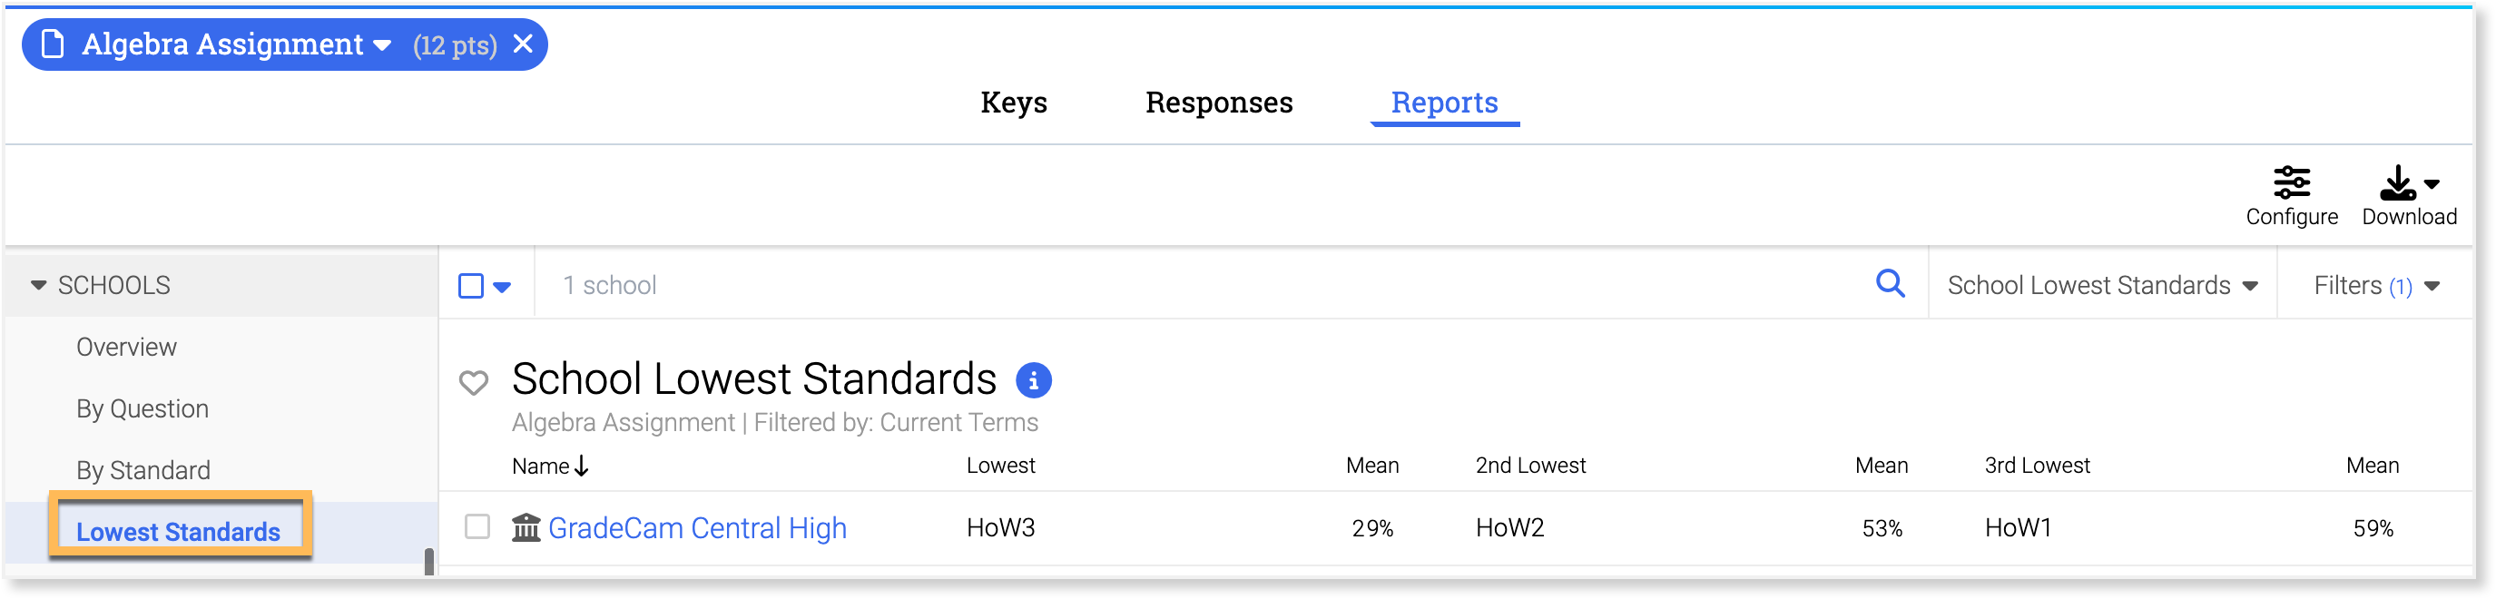Image resolution: width=2496 pixels, height=599 pixels.
Task: Click the document icon in assignment chip
Action: [53, 44]
